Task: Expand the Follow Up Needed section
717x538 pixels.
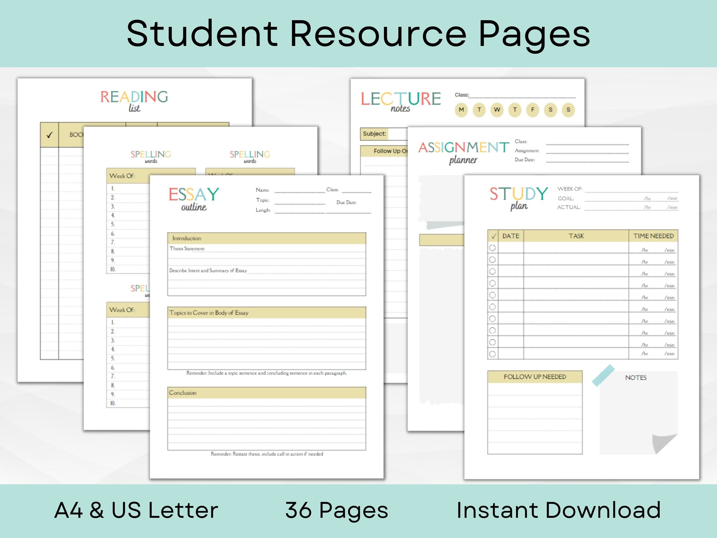Action: (x=535, y=376)
